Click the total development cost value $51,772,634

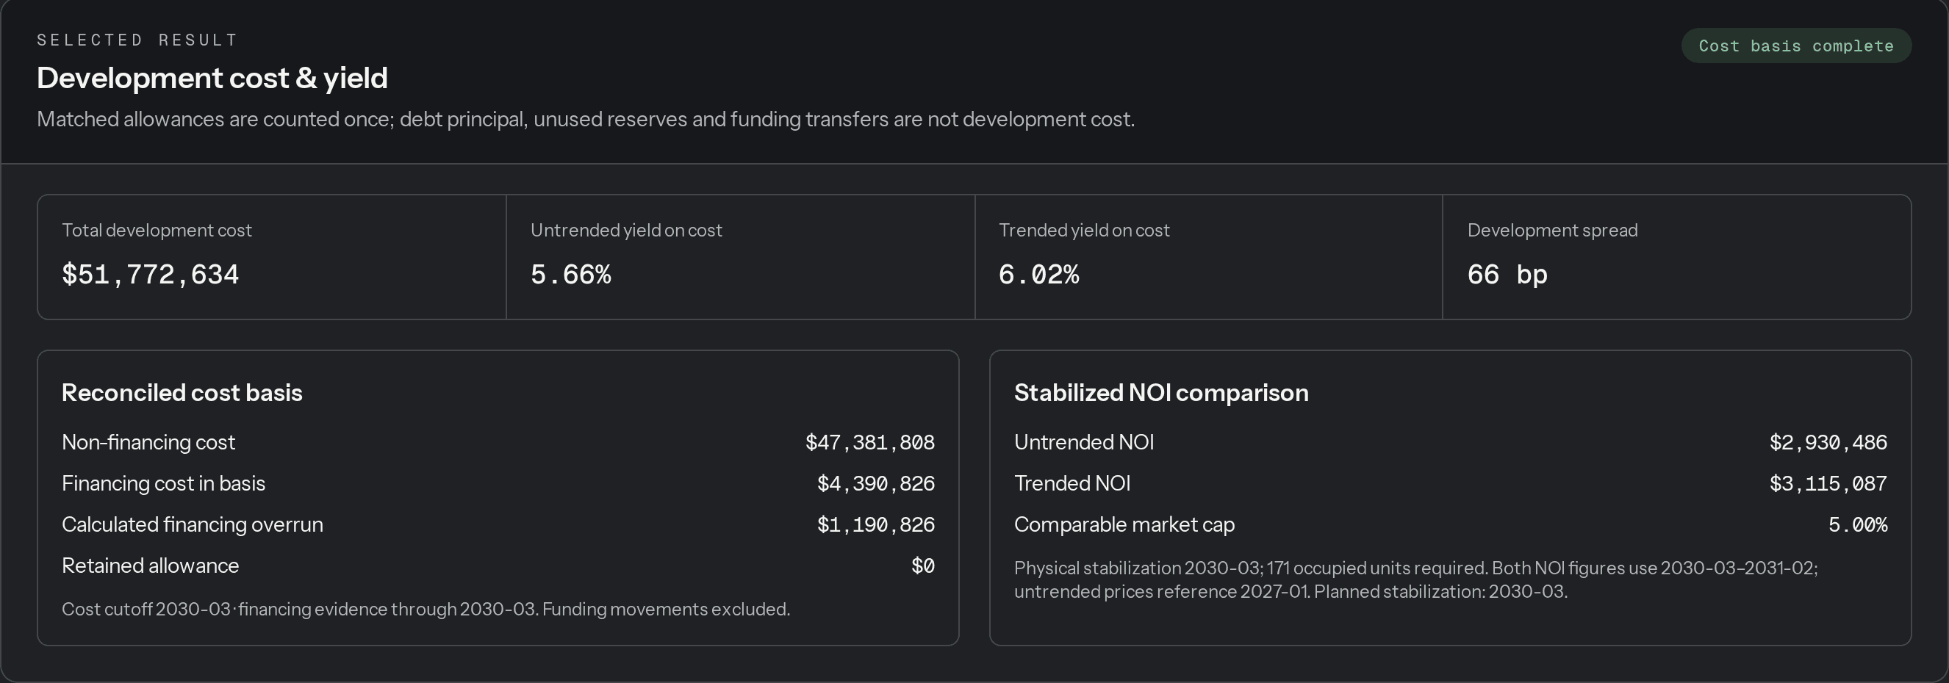click(150, 275)
